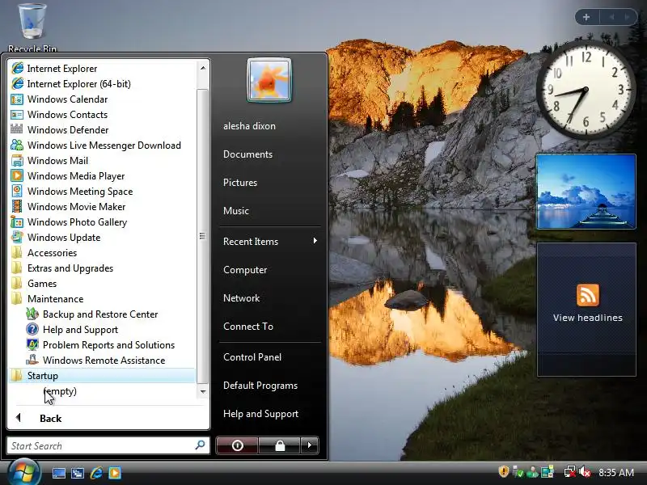Screen dimensions: 647x485
Task: Collapse the Startup folder
Action: coord(102,376)
